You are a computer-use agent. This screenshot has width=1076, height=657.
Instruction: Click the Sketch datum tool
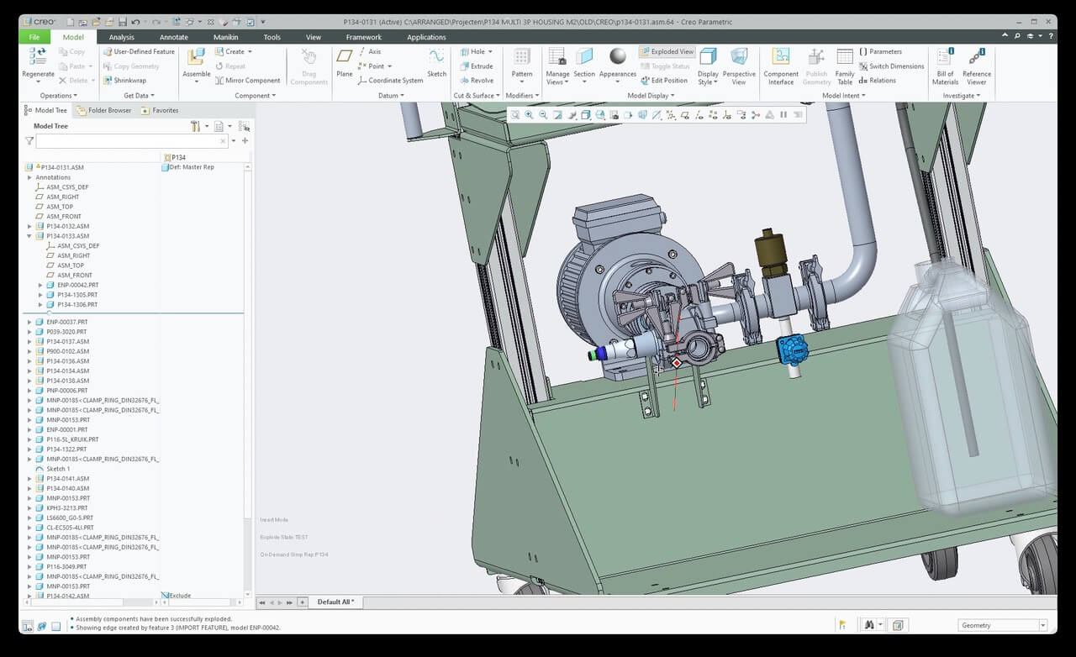pyautogui.click(x=436, y=57)
